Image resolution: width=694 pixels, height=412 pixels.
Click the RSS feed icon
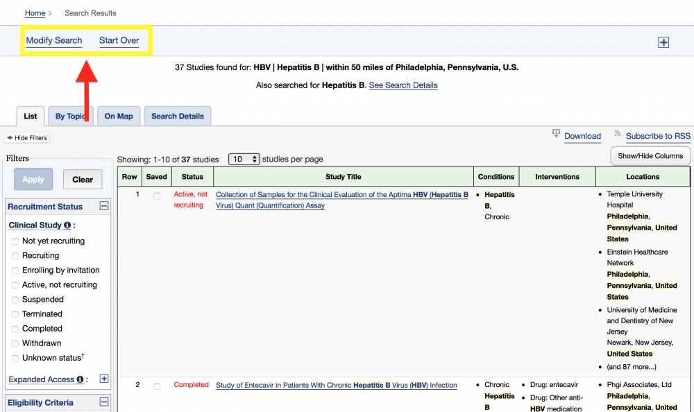(x=618, y=134)
